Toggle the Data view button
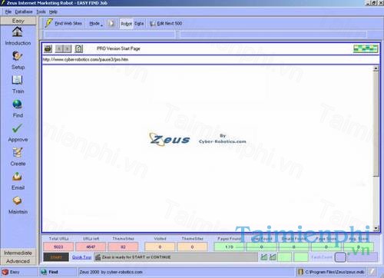Screen dimensions: 384x278 pyautogui.click(x=139, y=24)
